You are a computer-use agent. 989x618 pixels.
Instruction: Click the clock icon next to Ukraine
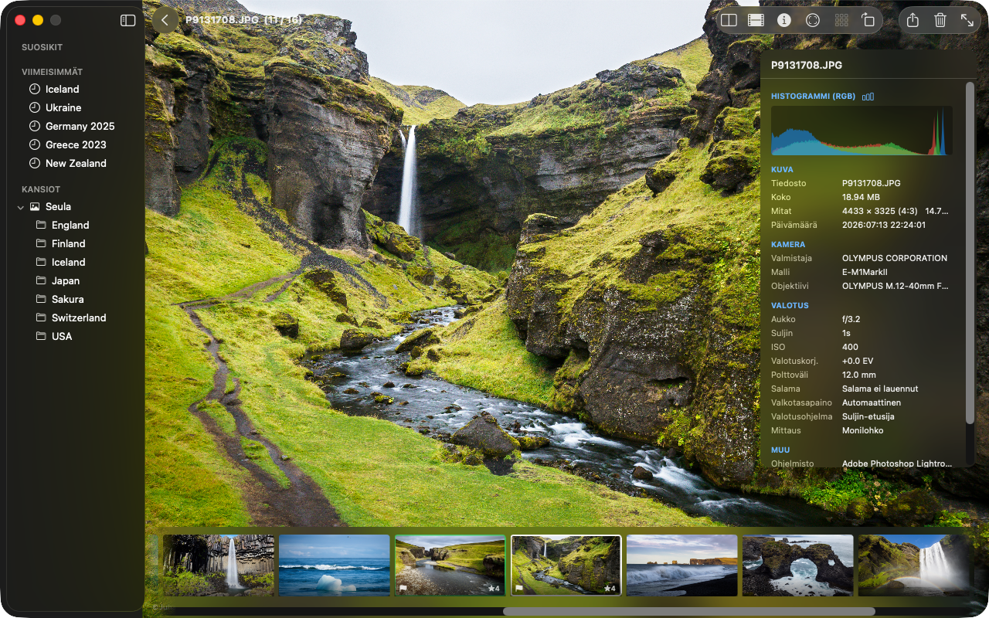[34, 107]
